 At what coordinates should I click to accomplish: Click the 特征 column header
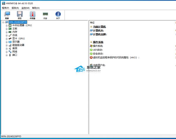pyautogui.click(x=92, y=23)
